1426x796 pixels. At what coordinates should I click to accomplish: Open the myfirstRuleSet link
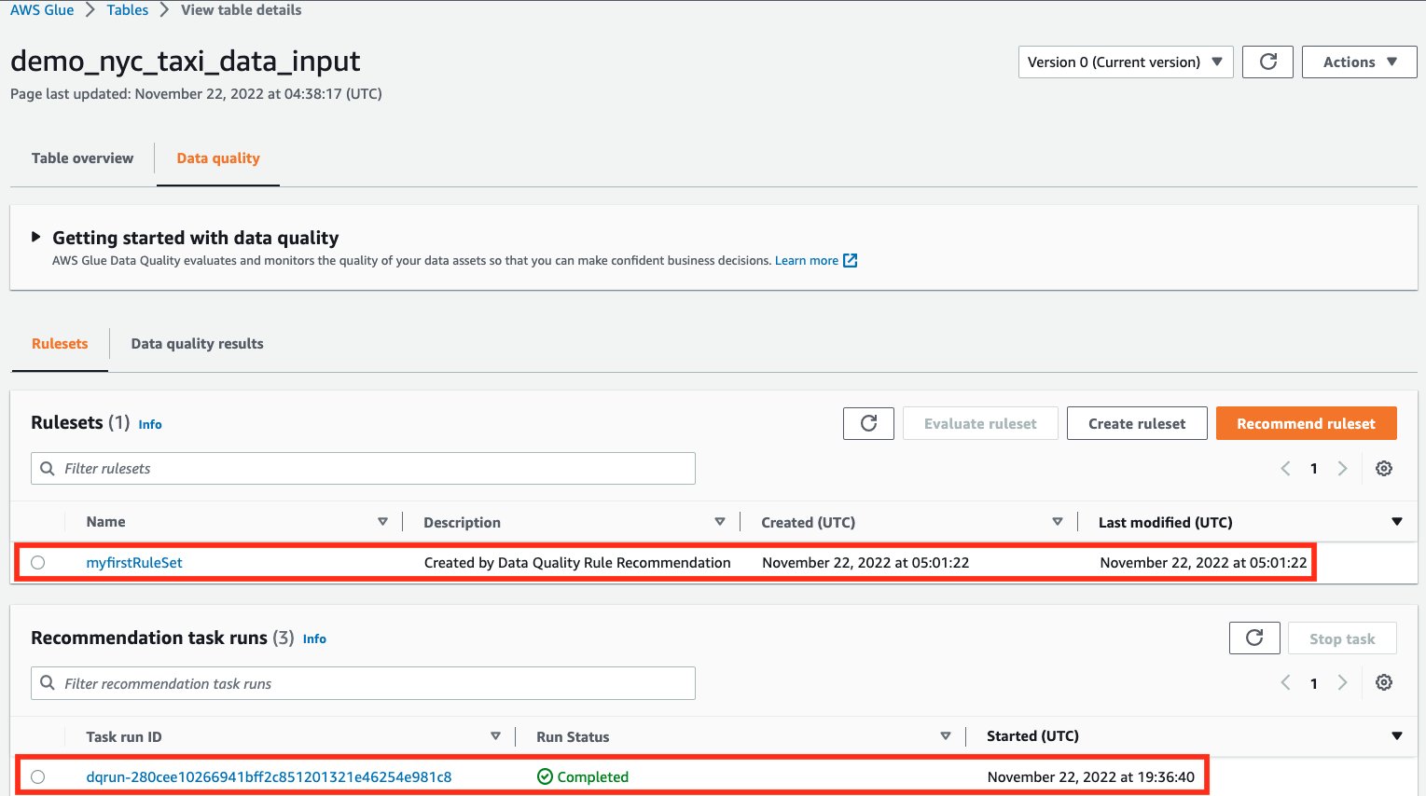point(134,563)
